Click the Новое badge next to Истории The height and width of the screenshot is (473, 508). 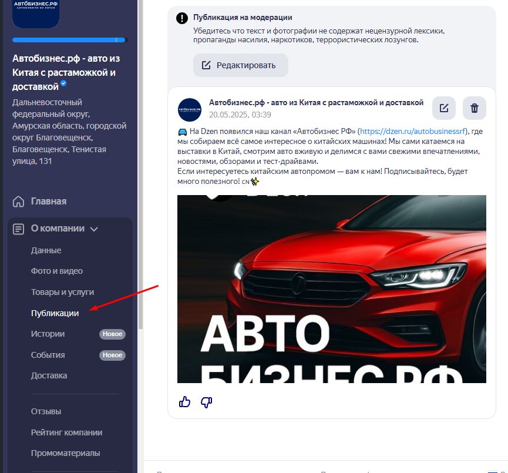[x=112, y=334]
